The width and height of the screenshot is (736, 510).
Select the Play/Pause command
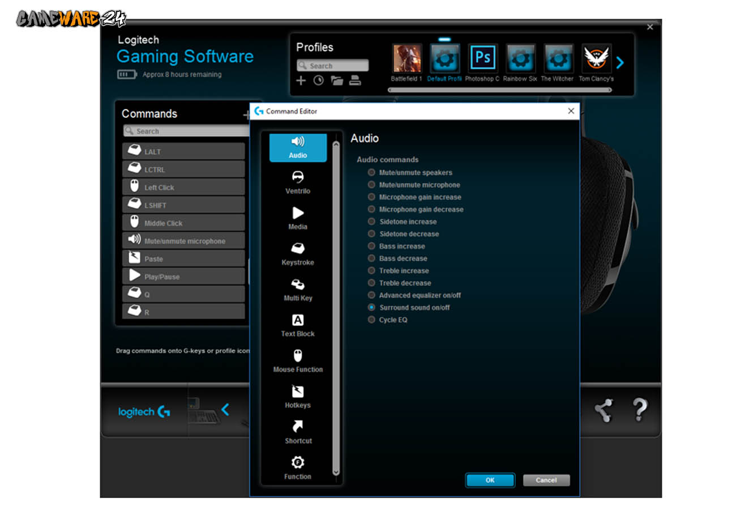click(x=183, y=276)
